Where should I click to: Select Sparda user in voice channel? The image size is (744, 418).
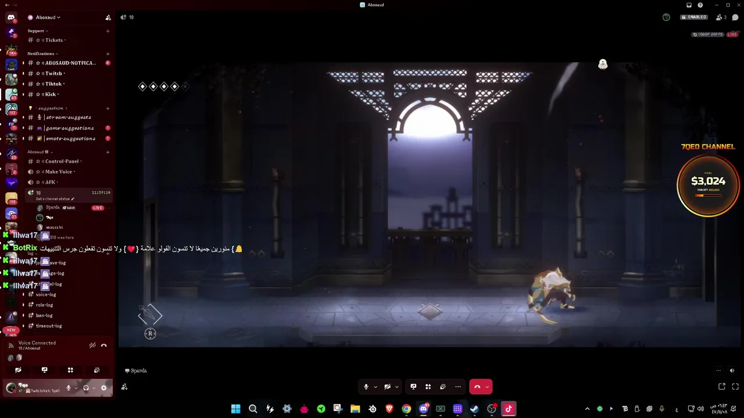pyautogui.click(x=70, y=207)
